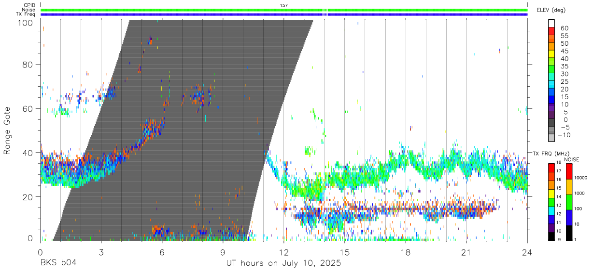Click the '1000' label on the NOISE scale

tap(580, 193)
